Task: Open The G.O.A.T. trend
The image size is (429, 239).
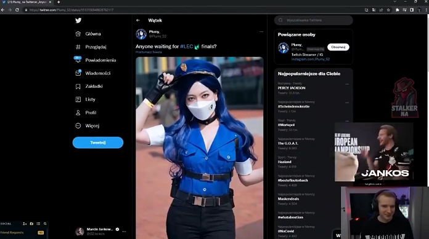Action: [x=288, y=143]
